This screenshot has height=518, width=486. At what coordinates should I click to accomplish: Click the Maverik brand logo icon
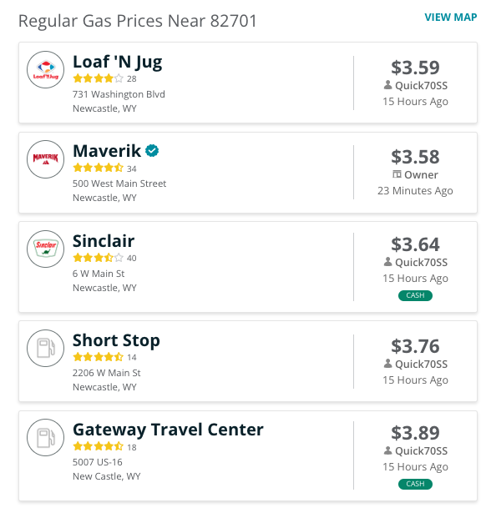point(45,159)
